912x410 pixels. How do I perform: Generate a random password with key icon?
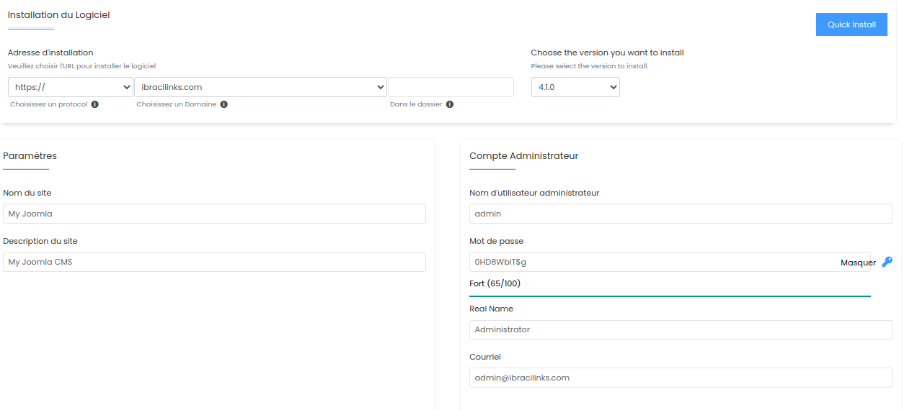tap(887, 262)
